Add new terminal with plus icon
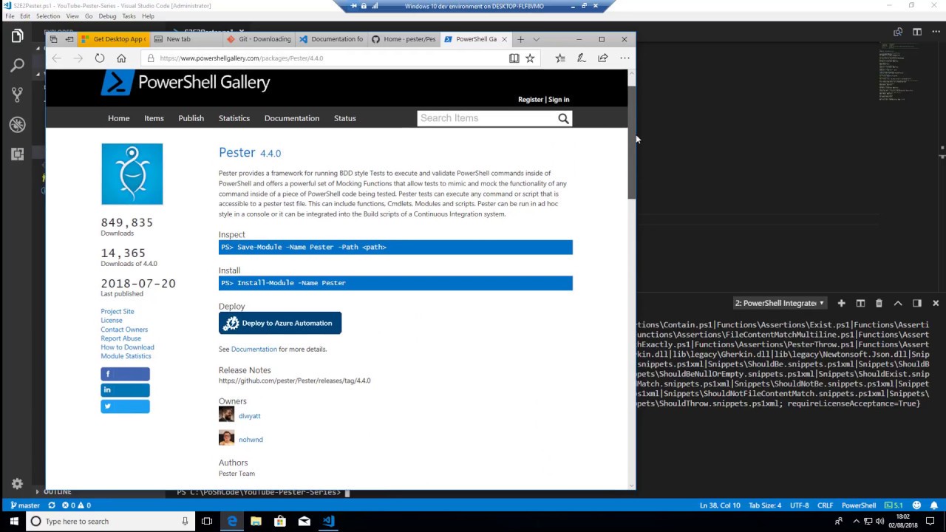The width and height of the screenshot is (946, 532). [841, 303]
